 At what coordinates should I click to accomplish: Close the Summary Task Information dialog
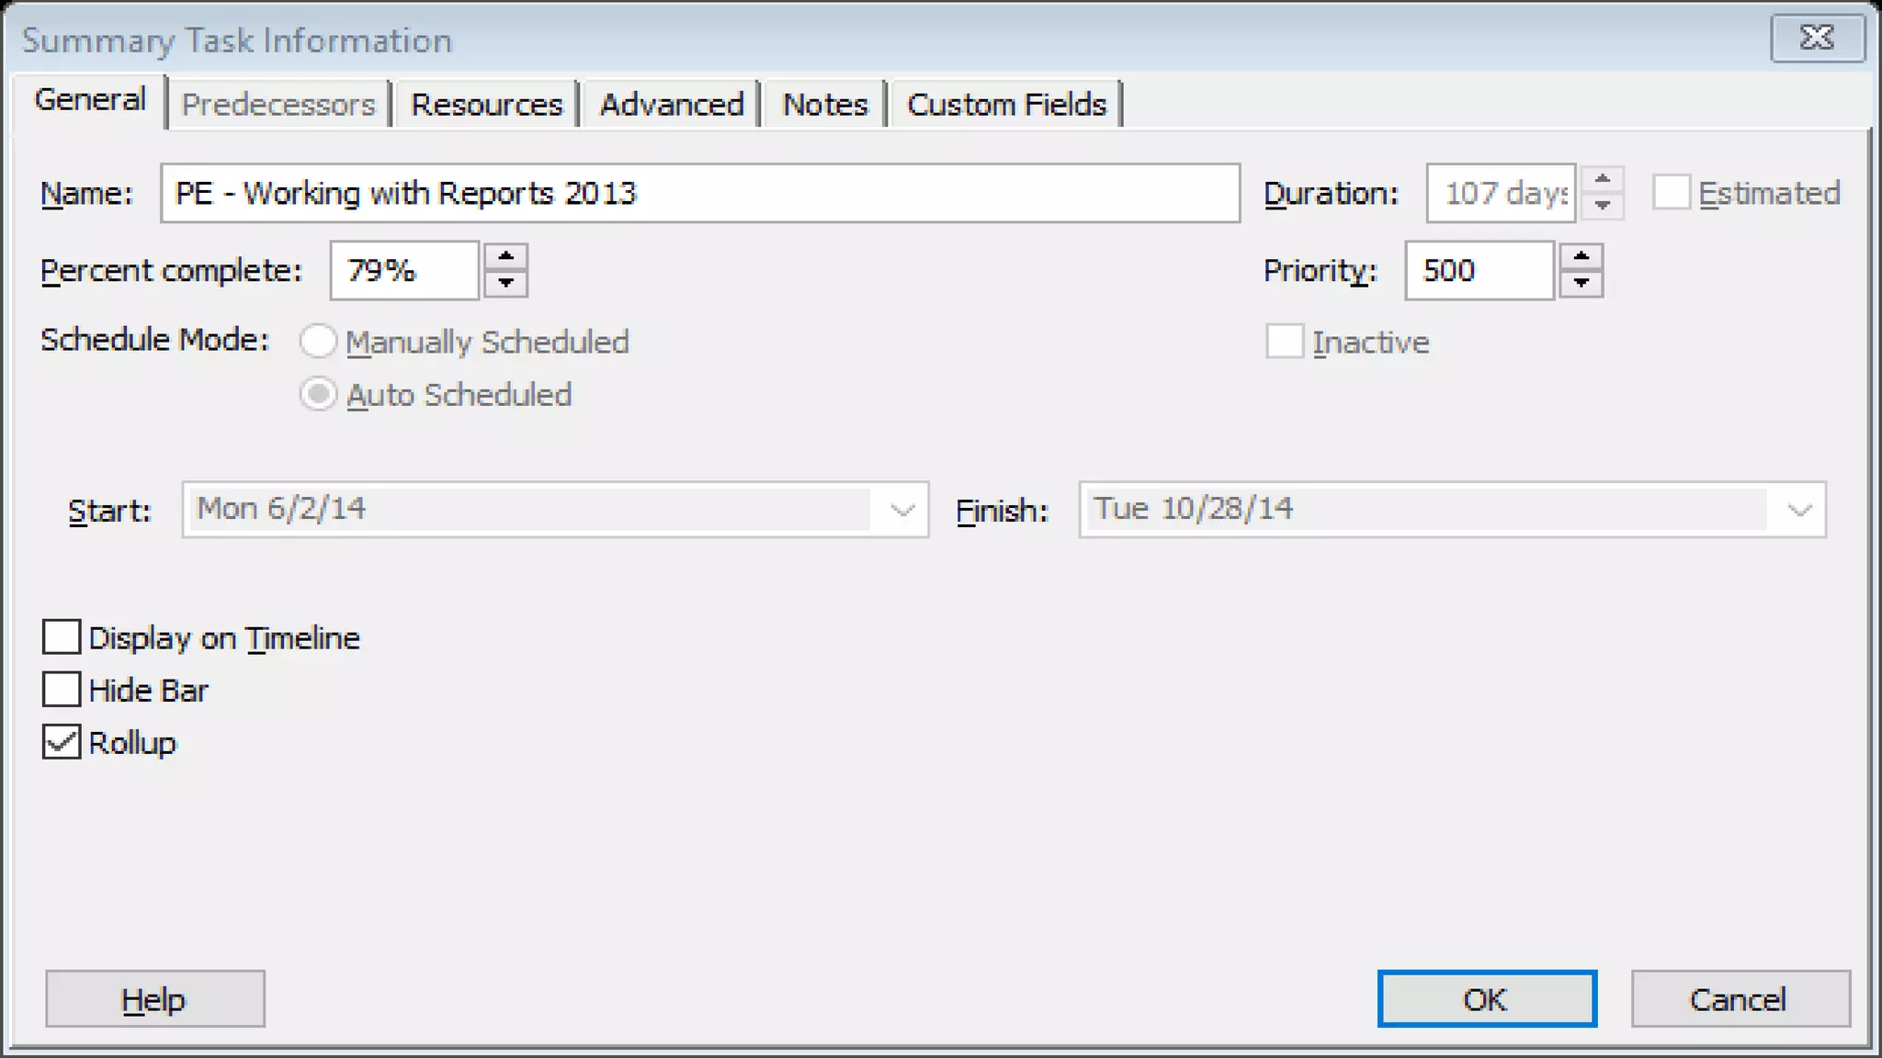pos(1817,38)
